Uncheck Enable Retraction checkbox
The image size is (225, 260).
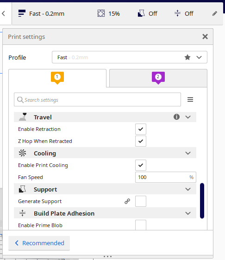pos(141,129)
